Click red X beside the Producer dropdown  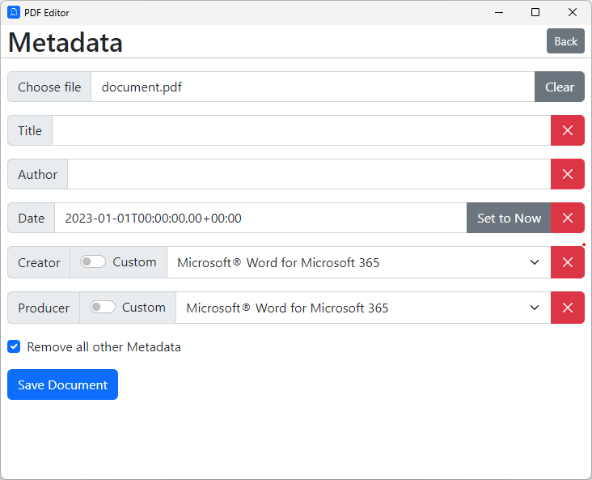tap(567, 308)
